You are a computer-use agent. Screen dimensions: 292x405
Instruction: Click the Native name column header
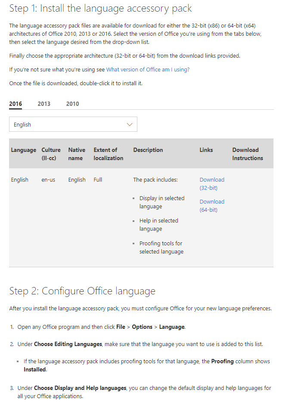[x=77, y=154]
